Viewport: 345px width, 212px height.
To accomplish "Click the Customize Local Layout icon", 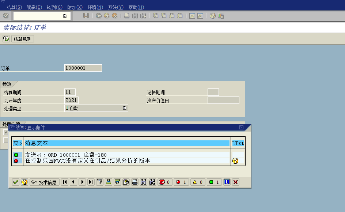I will [x=221, y=16].
